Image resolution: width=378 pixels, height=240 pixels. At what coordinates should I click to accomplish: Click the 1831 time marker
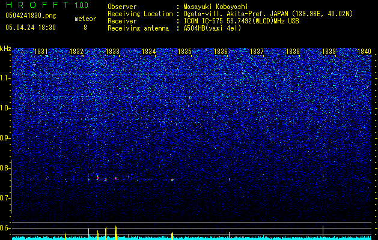pos(41,52)
